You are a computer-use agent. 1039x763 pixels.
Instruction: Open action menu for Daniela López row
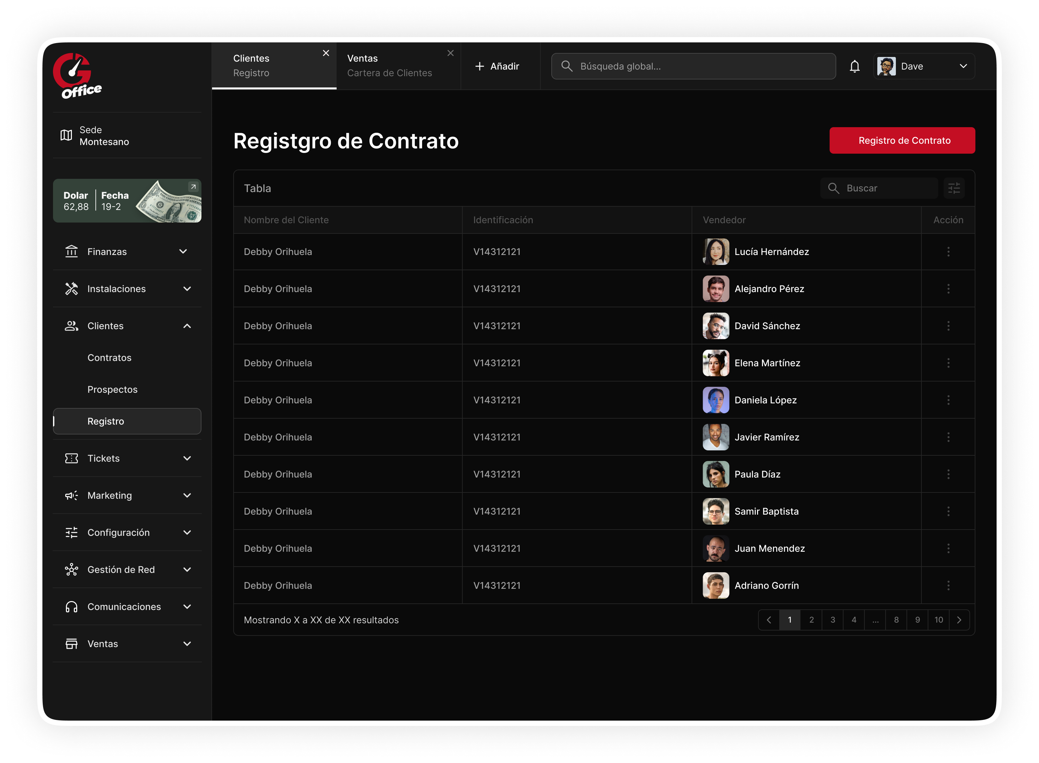point(948,400)
